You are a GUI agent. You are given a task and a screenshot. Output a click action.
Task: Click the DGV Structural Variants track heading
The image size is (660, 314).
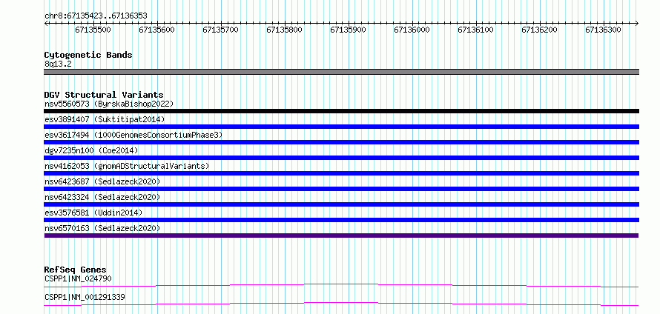[x=104, y=95]
